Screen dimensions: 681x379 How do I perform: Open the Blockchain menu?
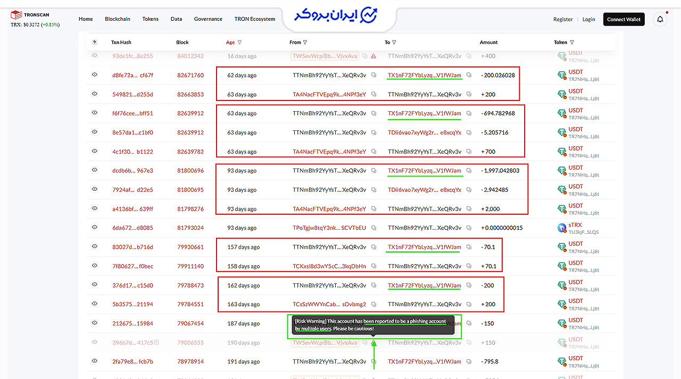[x=118, y=19]
